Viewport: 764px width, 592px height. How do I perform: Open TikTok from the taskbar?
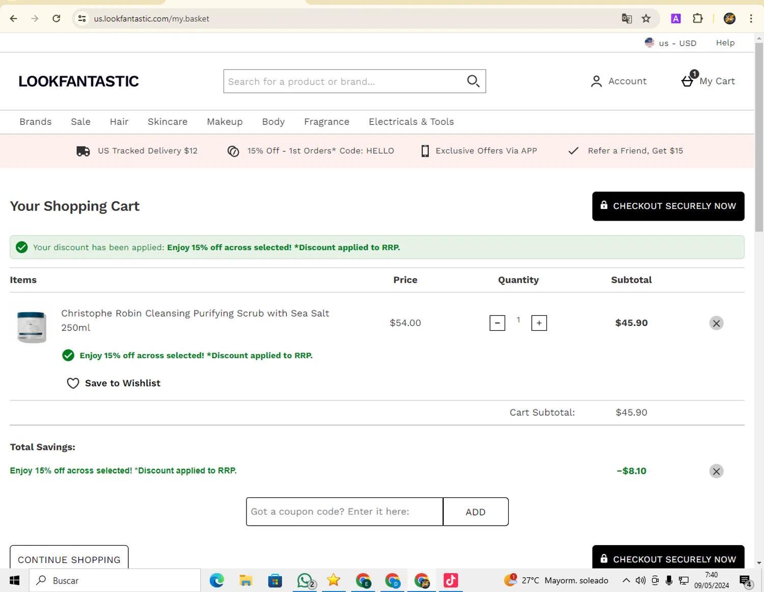click(x=451, y=580)
